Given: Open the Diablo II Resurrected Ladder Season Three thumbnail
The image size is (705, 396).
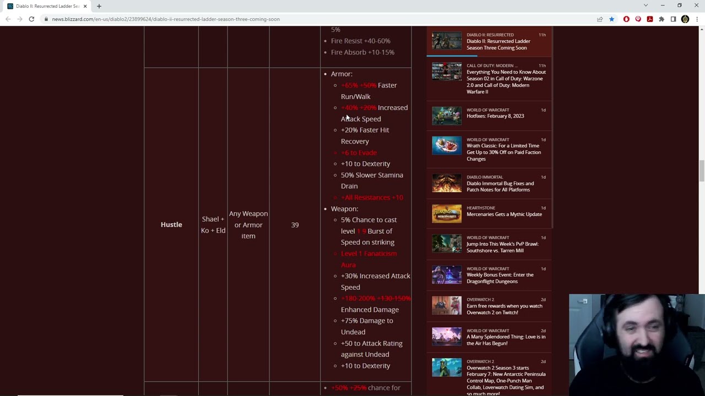Looking at the screenshot, I should (447, 41).
